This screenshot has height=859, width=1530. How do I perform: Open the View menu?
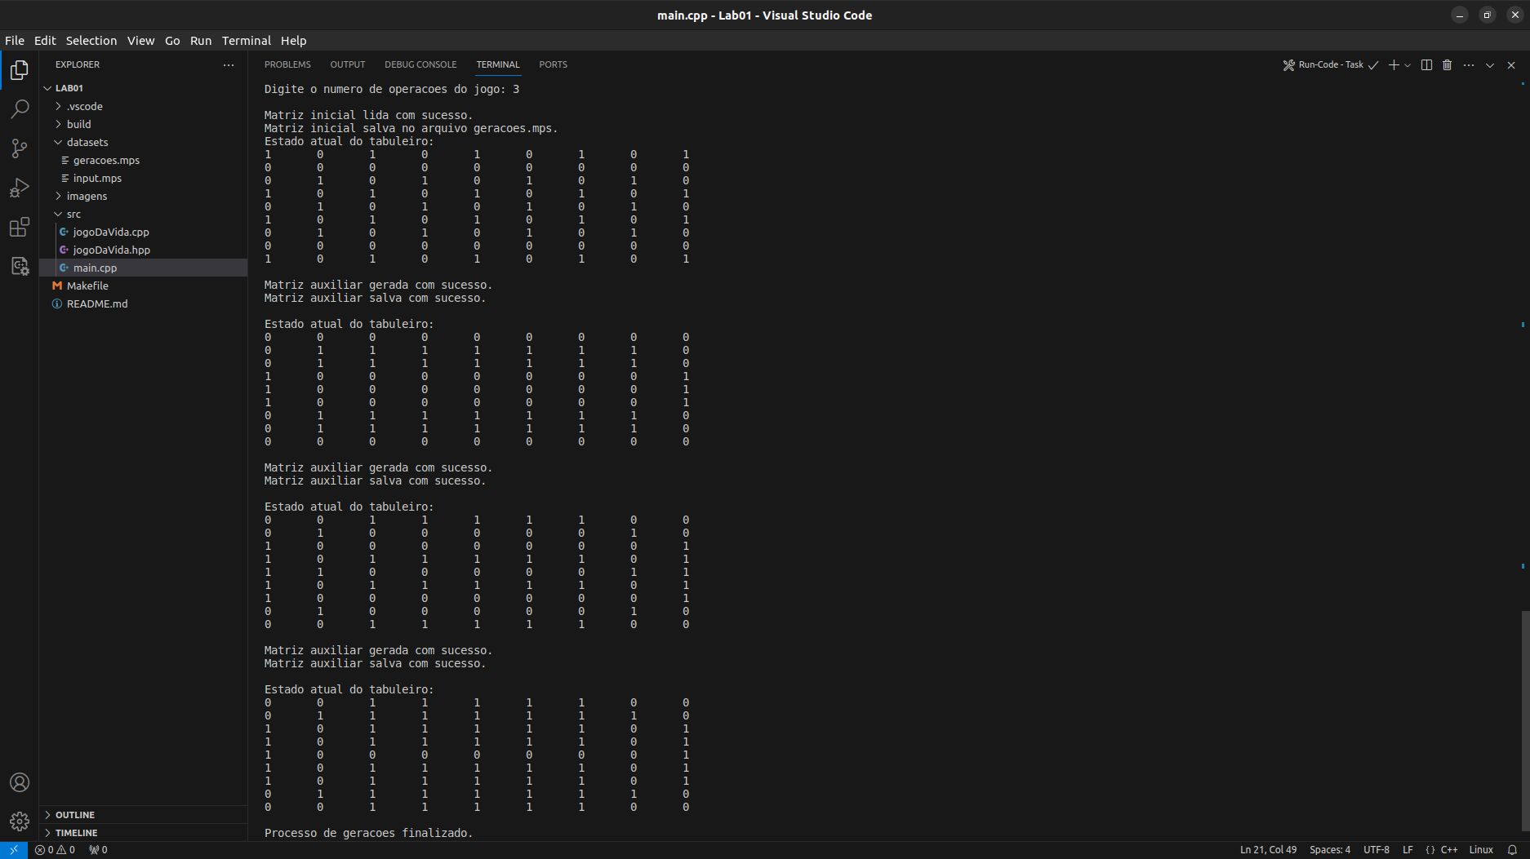pos(140,41)
